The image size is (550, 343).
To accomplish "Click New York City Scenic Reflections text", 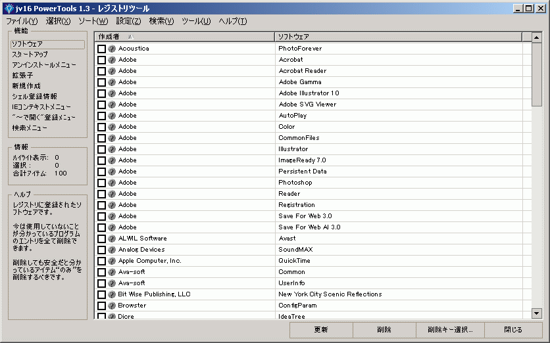I will click(x=330, y=294).
